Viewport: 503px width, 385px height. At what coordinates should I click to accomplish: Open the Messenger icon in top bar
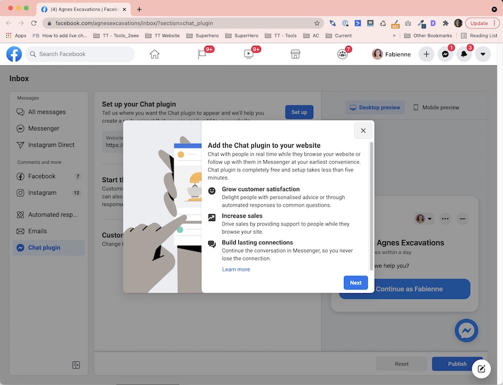[445, 54]
